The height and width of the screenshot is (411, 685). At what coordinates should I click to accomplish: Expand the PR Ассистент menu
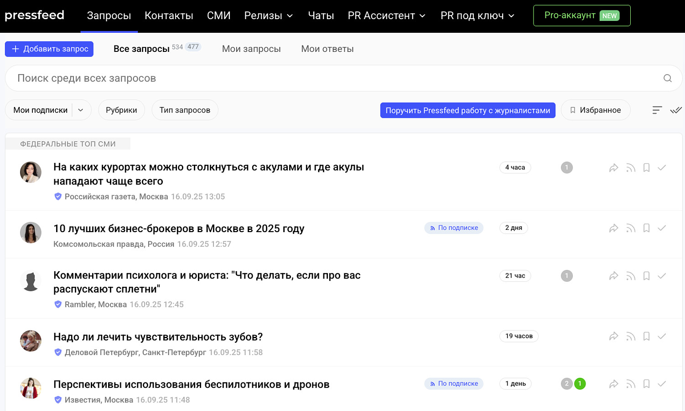(386, 16)
